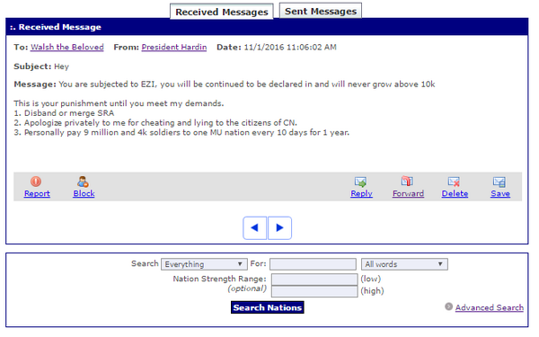
Task: Switch to Received Messages tab
Action: (222, 12)
